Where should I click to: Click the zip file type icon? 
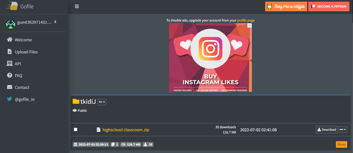pyautogui.click(x=98, y=130)
